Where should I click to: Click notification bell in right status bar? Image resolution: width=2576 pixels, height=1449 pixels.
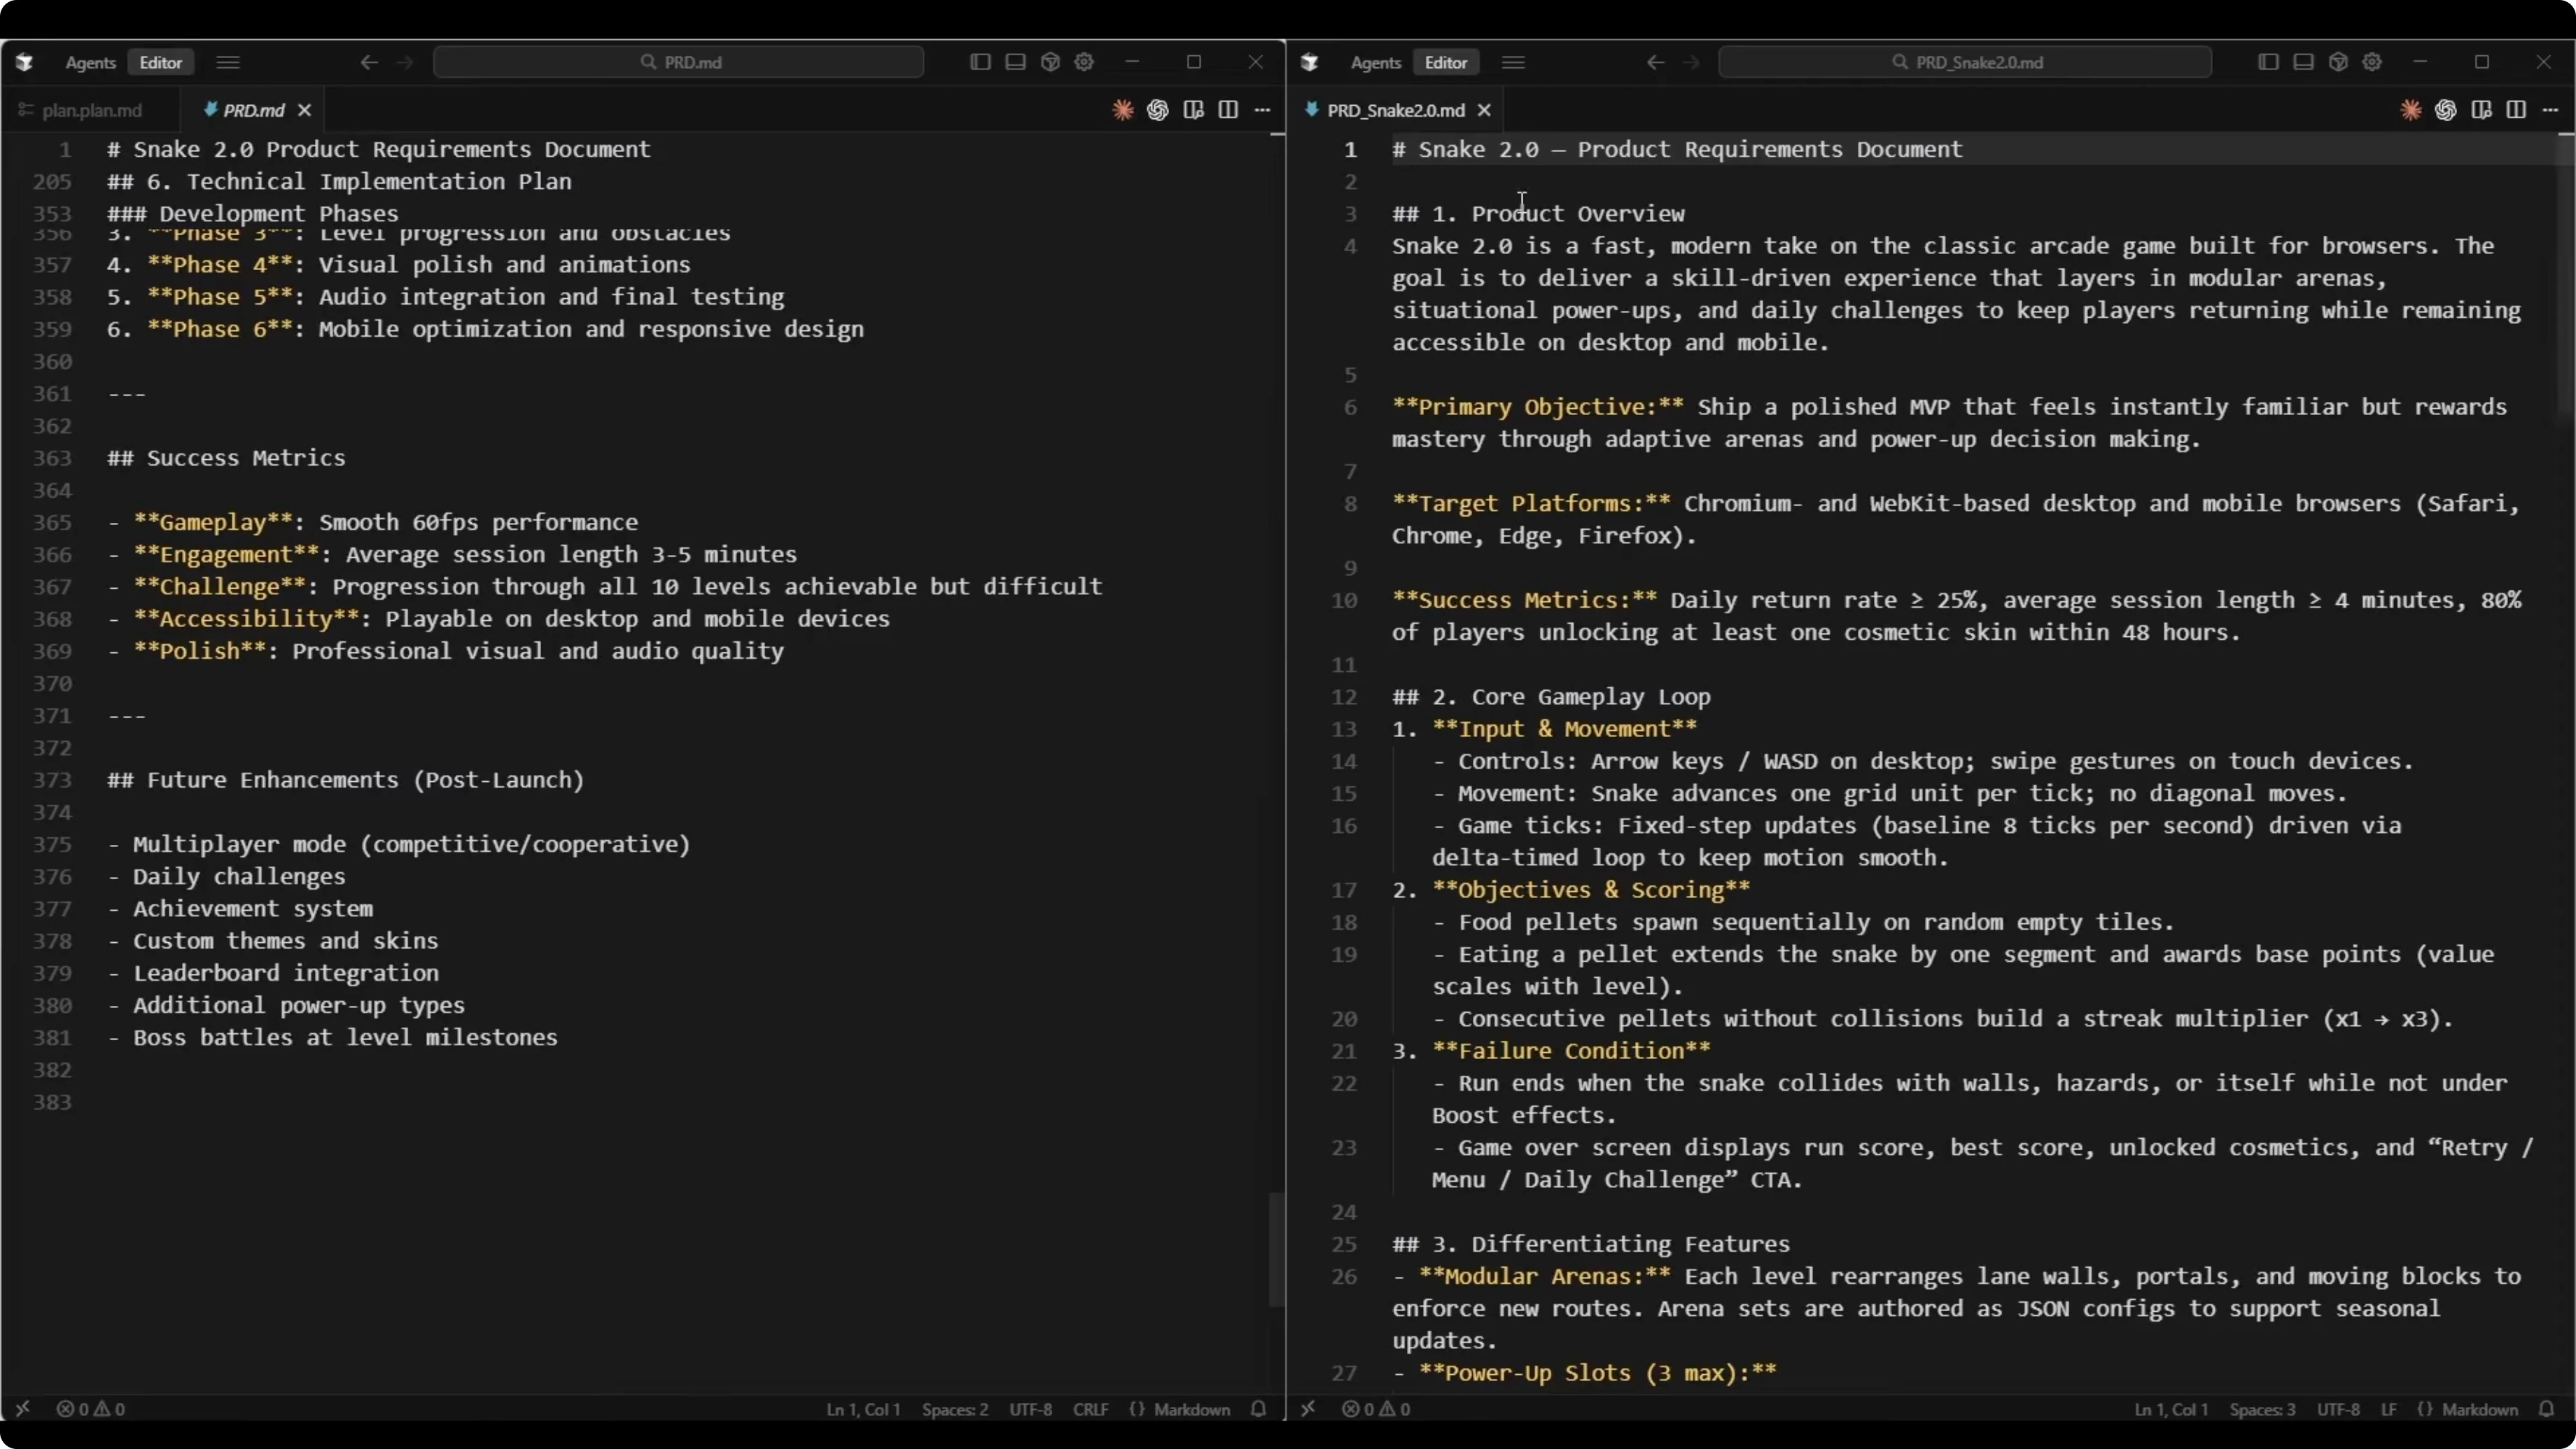pyautogui.click(x=2546, y=1408)
